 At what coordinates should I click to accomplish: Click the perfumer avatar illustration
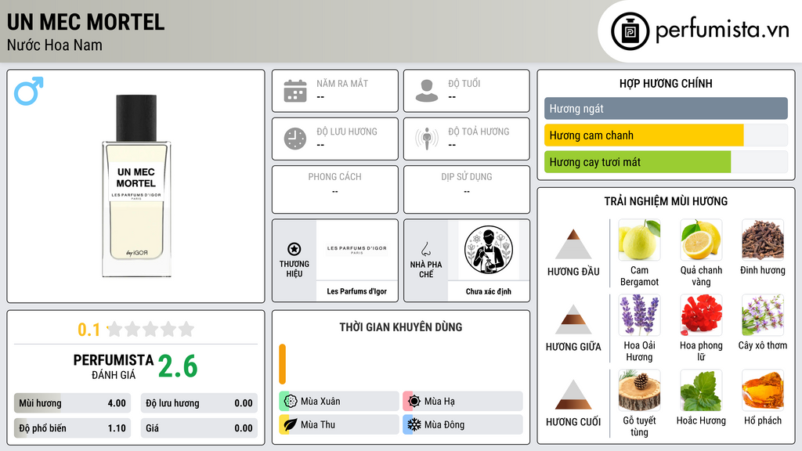[489, 250]
